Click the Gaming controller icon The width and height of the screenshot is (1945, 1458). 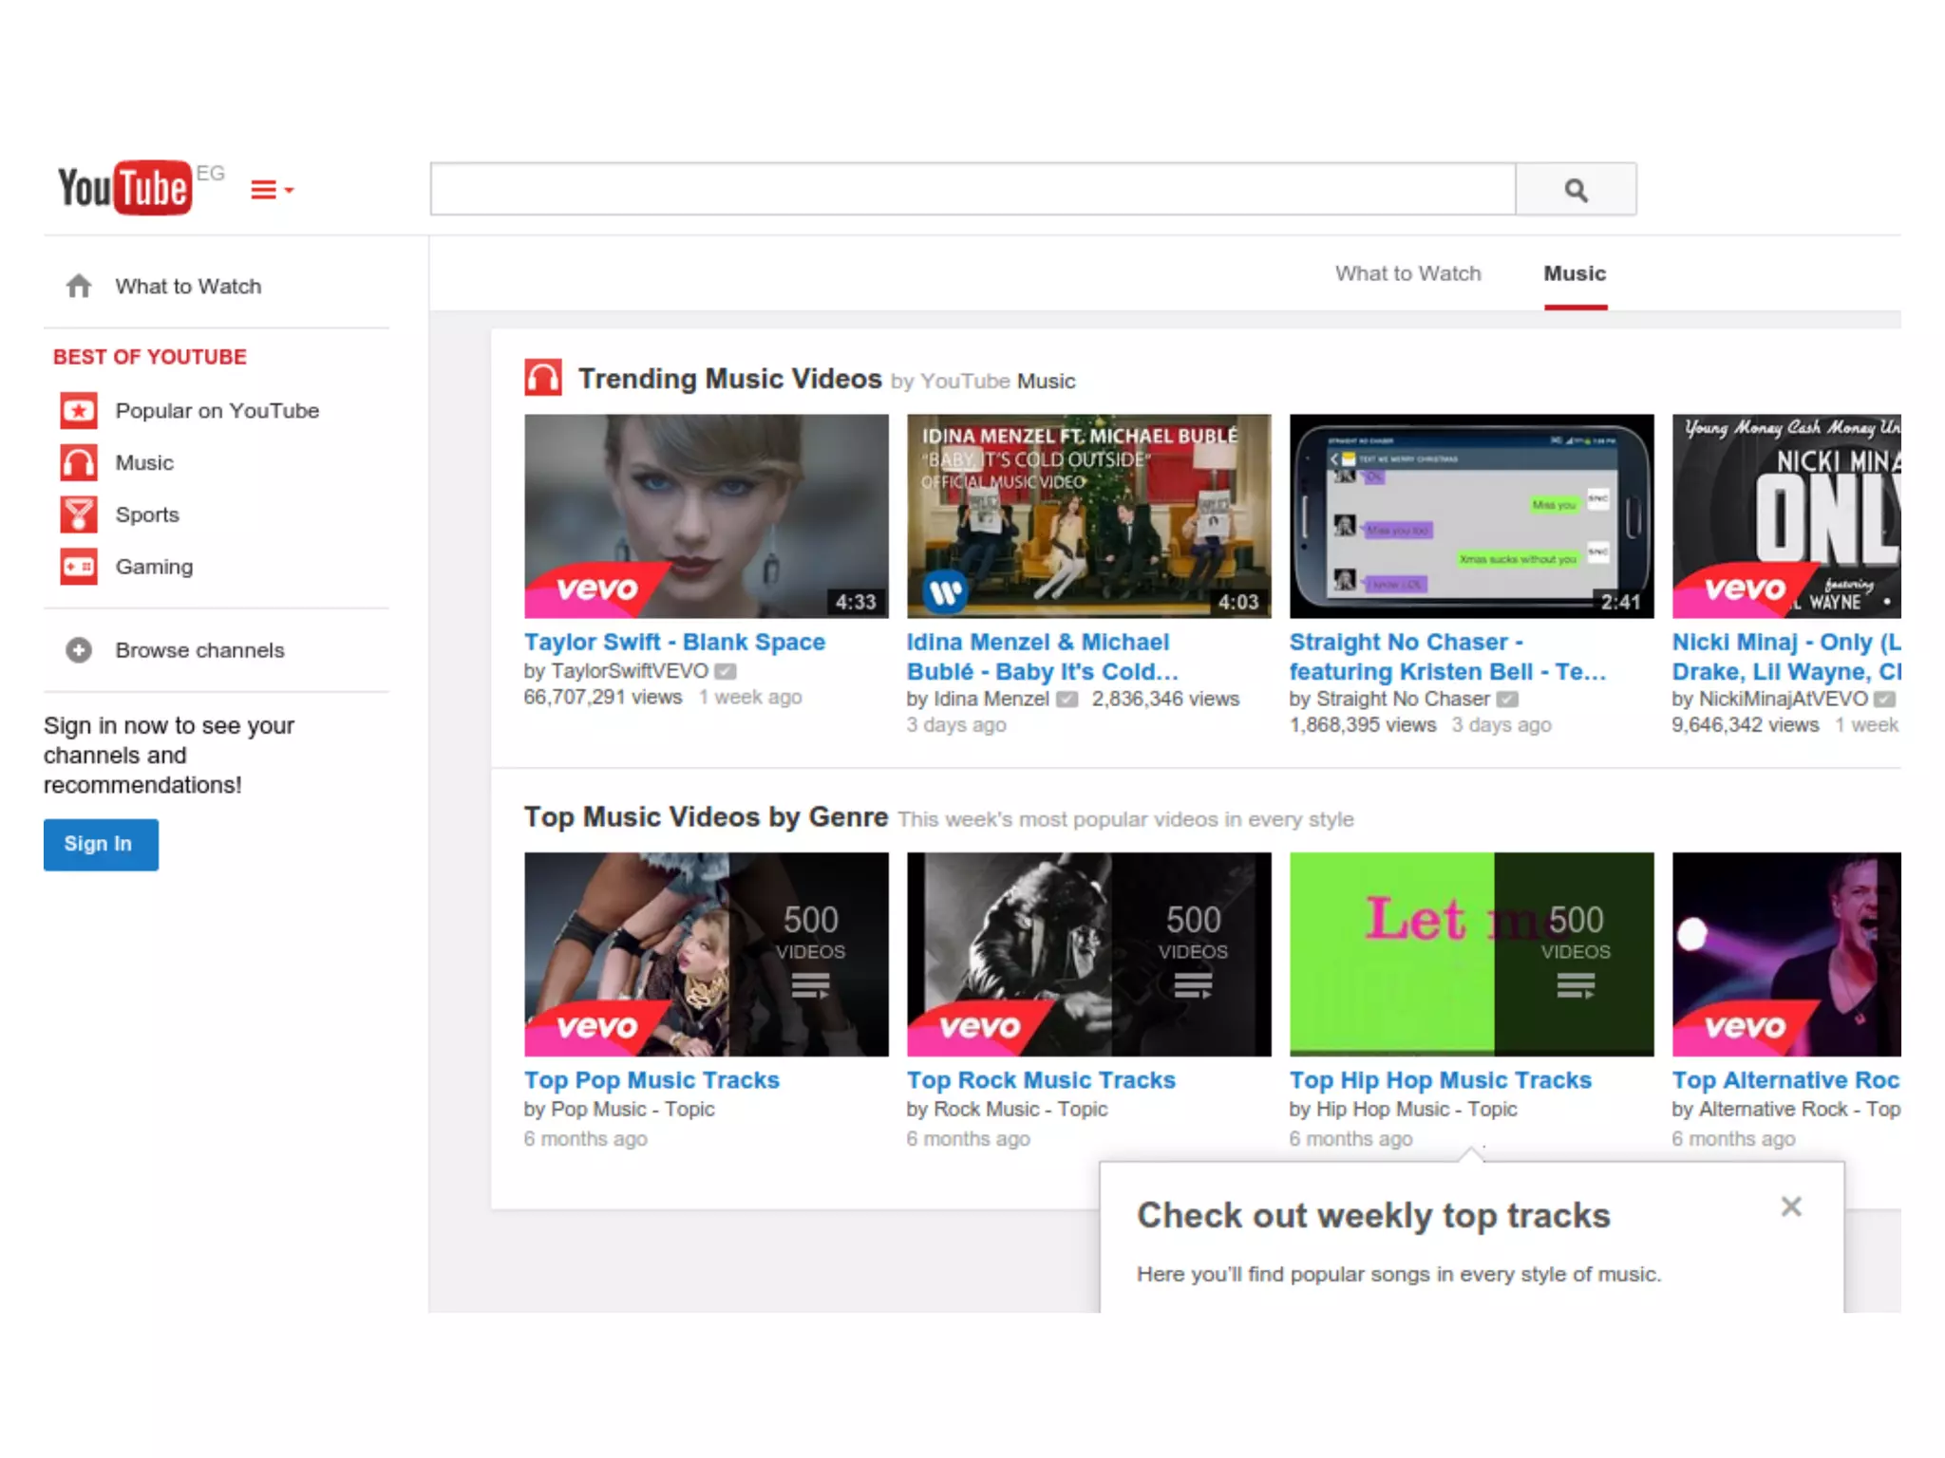pyautogui.click(x=79, y=567)
